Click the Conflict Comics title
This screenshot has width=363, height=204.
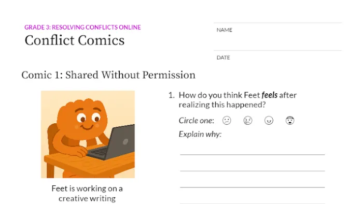coord(75,40)
